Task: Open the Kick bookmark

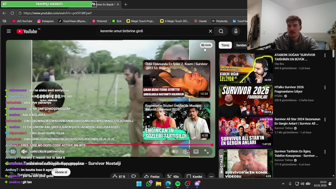Action: coord(117,21)
